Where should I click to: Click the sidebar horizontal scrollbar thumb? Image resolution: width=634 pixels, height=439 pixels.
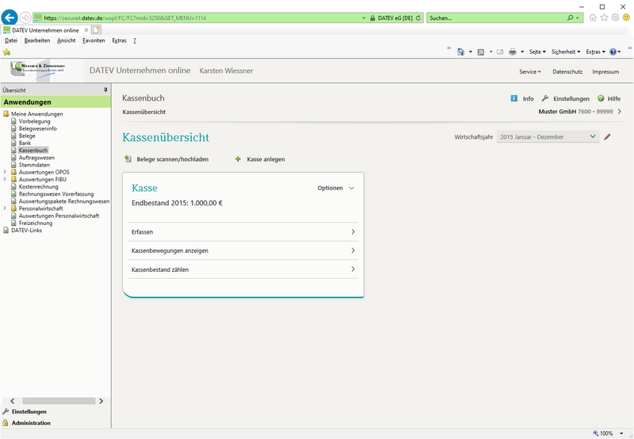[59, 401]
